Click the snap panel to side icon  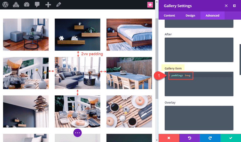[234, 6]
